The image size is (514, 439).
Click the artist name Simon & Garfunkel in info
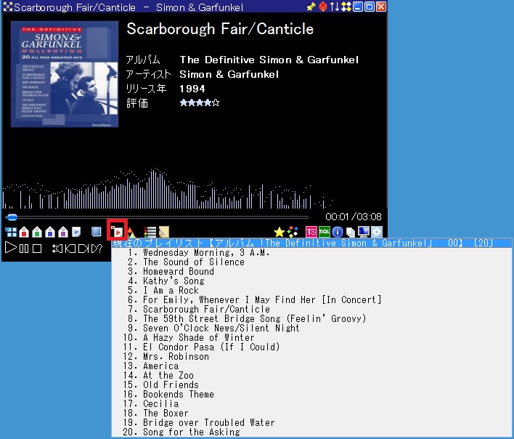click(x=229, y=74)
